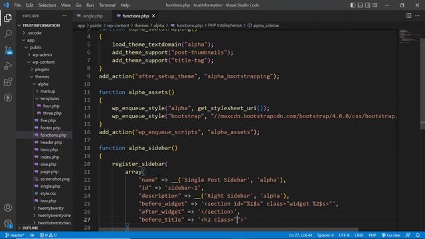Open Explorer views and more actions ellipsis
The image size is (425, 239).
pos(65,16)
